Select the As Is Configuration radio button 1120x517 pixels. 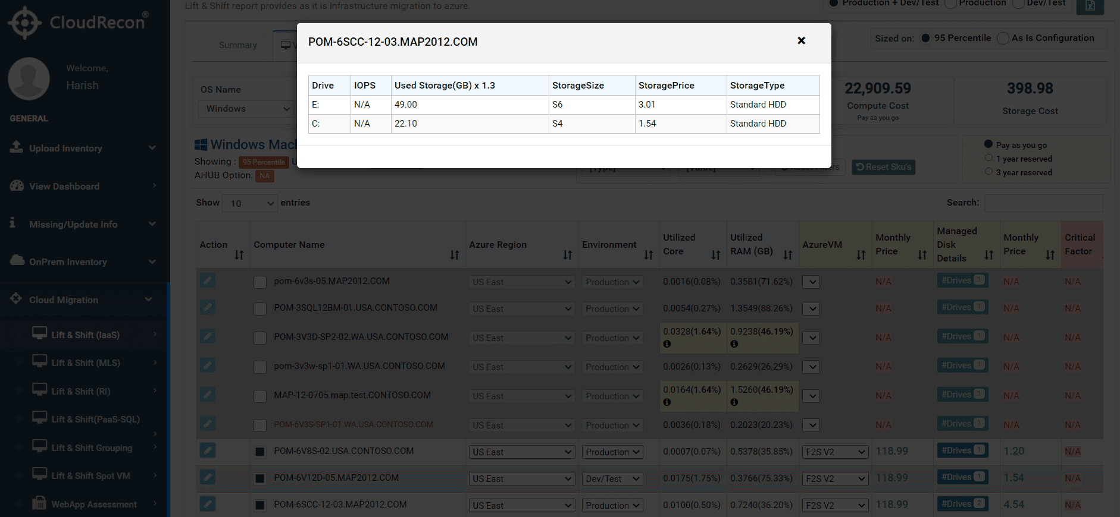point(1003,38)
